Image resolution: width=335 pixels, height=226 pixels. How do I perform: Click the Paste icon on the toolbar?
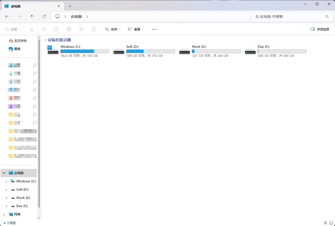click(56, 29)
